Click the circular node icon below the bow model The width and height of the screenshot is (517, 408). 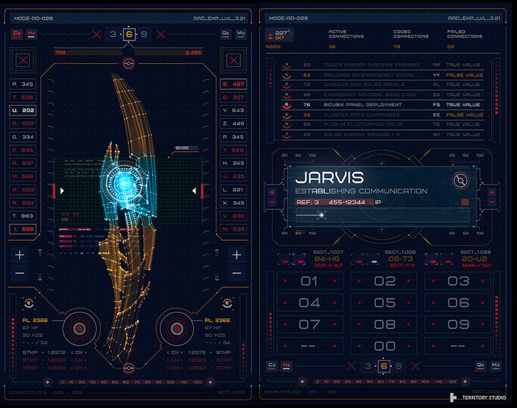[x=128, y=368]
